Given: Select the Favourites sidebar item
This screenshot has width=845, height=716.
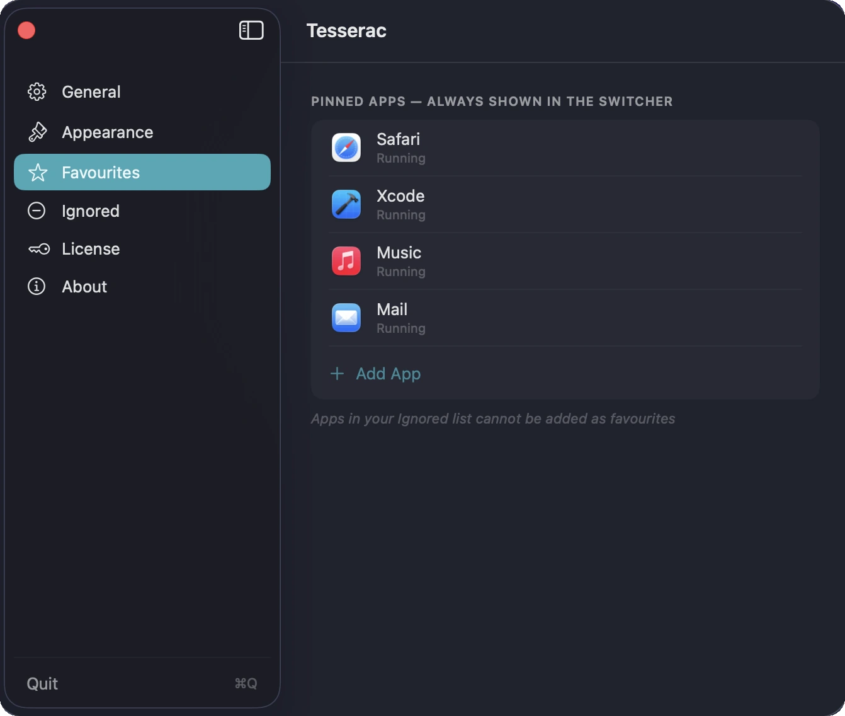Looking at the screenshot, I should tap(142, 172).
